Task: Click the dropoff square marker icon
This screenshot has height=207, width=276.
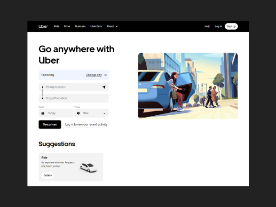Action: click(x=42, y=98)
